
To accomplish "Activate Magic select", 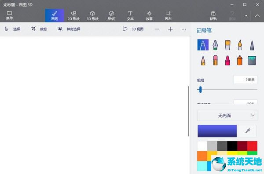I will pos(69,29).
